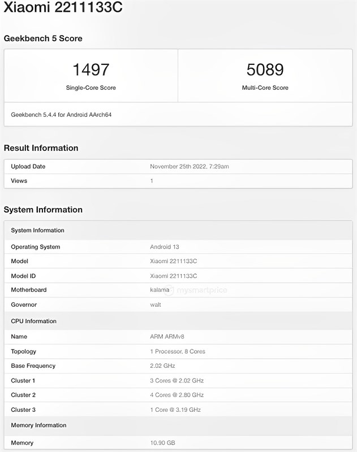Select the '1 Core @ 3.19 GHz' value
Image resolution: width=357 pixels, height=452 pixels.
coord(175,410)
